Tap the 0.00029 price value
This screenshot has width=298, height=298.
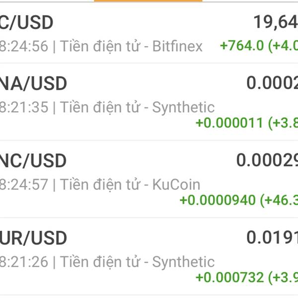267,160
